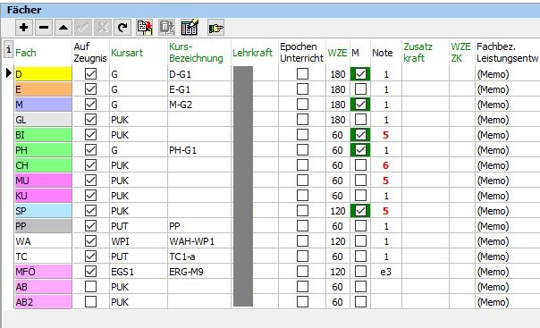Toggle Auf Zeugnis checkbox for AB

coord(90,286)
